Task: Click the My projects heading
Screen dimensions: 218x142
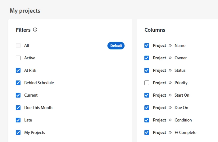Action: click(25, 11)
